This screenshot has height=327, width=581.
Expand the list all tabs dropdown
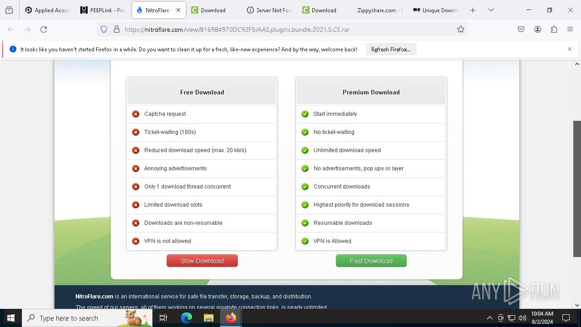[x=491, y=10]
